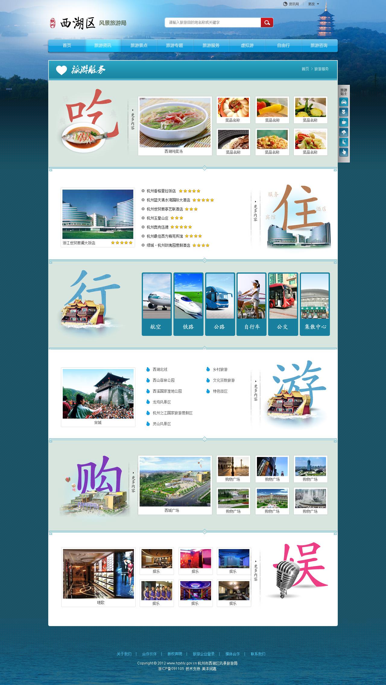Click the destination search input field
The width and height of the screenshot is (386, 685).
213,22
